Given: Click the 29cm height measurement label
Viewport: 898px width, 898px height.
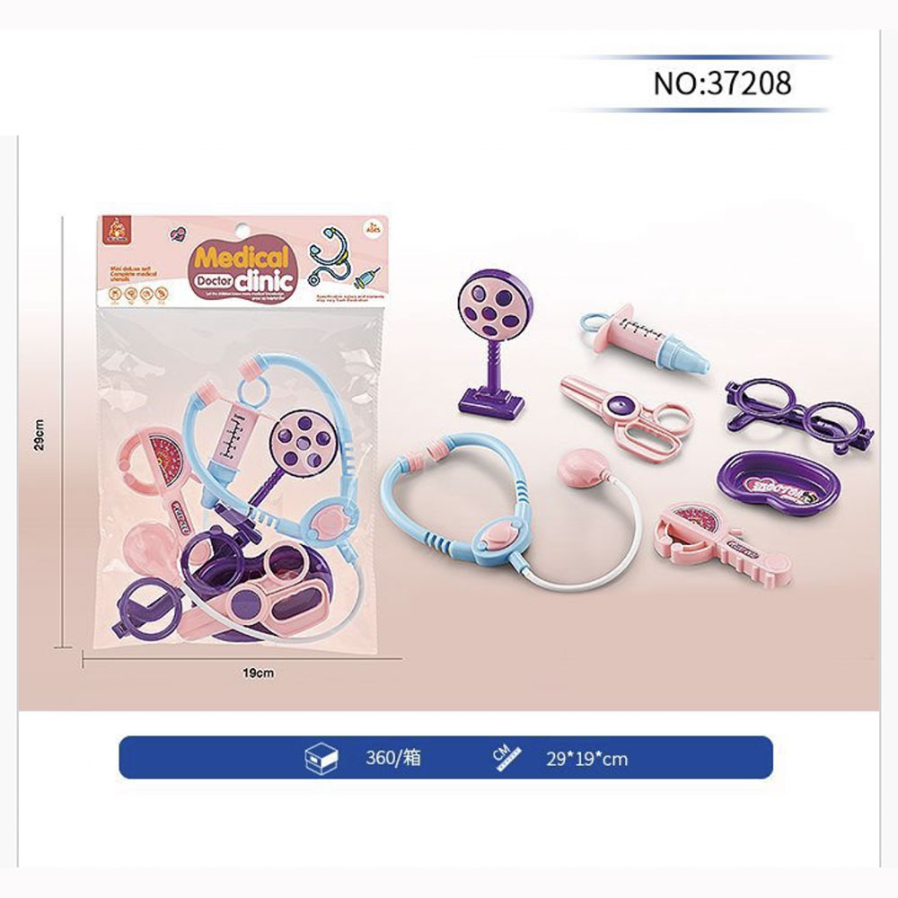Looking at the screenshot, I should 39,435.
